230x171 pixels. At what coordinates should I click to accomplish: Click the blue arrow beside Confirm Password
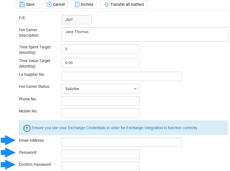pos(8,164)
